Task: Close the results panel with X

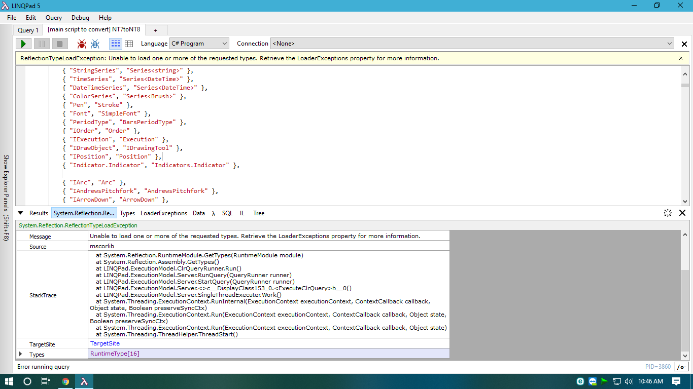Action: pos(682,213)
